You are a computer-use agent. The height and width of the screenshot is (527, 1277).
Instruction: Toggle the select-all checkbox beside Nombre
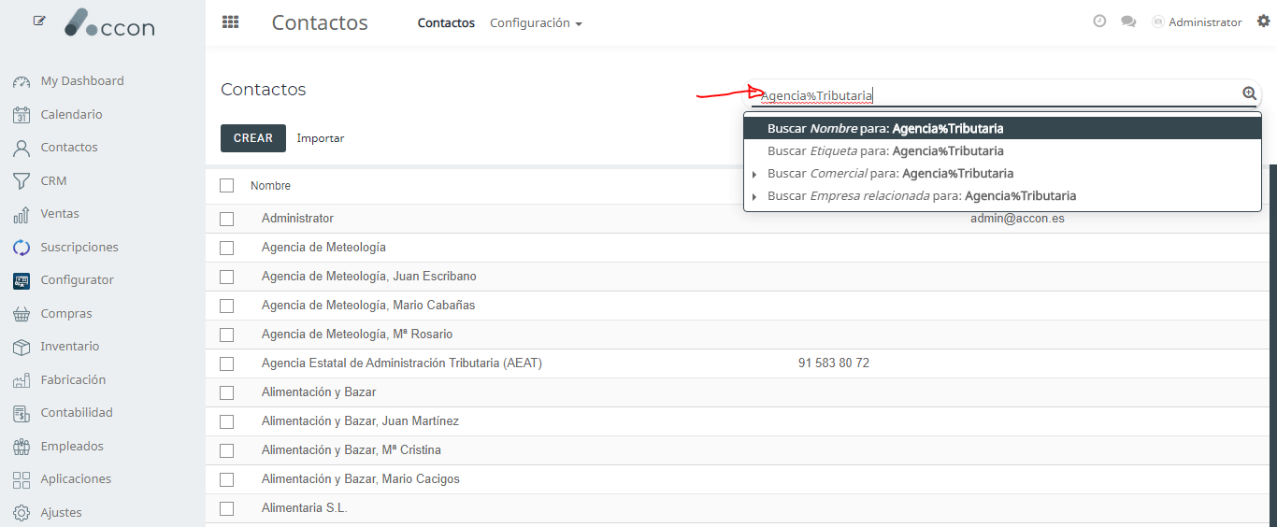click(226, 186)
